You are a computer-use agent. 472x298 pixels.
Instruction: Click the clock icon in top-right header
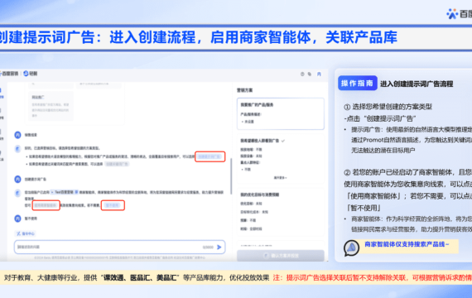click(x=302, y=74)
